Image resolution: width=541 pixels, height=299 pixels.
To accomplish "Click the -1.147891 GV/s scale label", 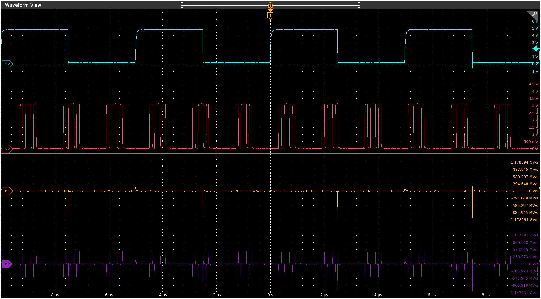I will (x=524, y=293).
